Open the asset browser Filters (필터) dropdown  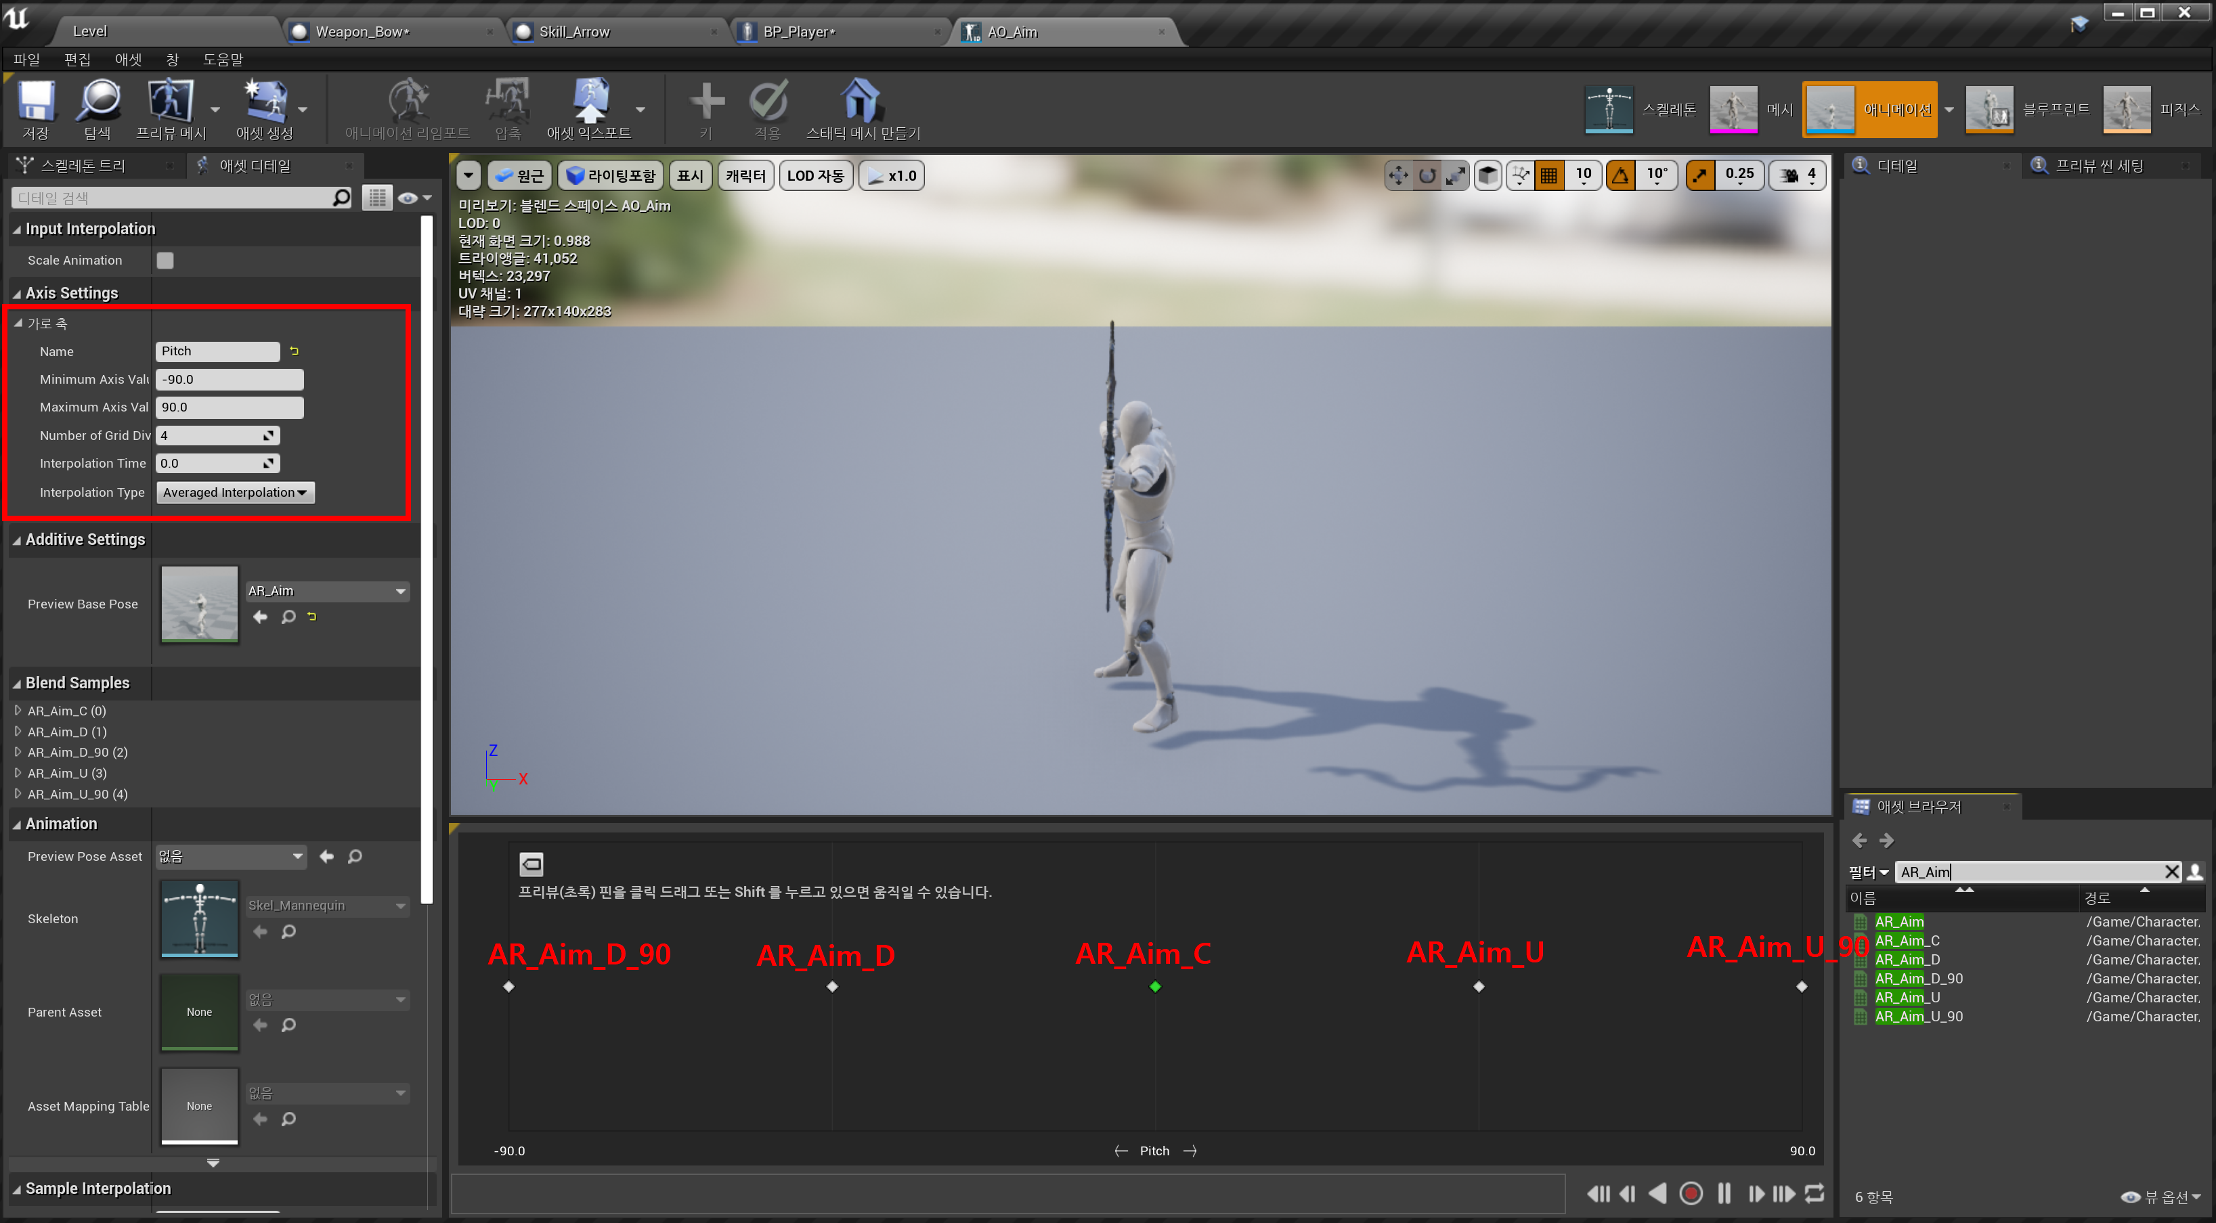pos(1869,872)
